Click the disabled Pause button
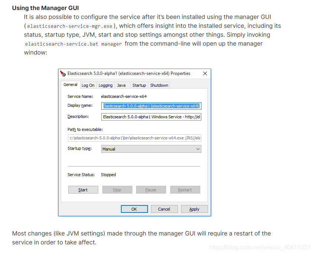The height and width of the screenshot is (254, 313). [151, 189]
